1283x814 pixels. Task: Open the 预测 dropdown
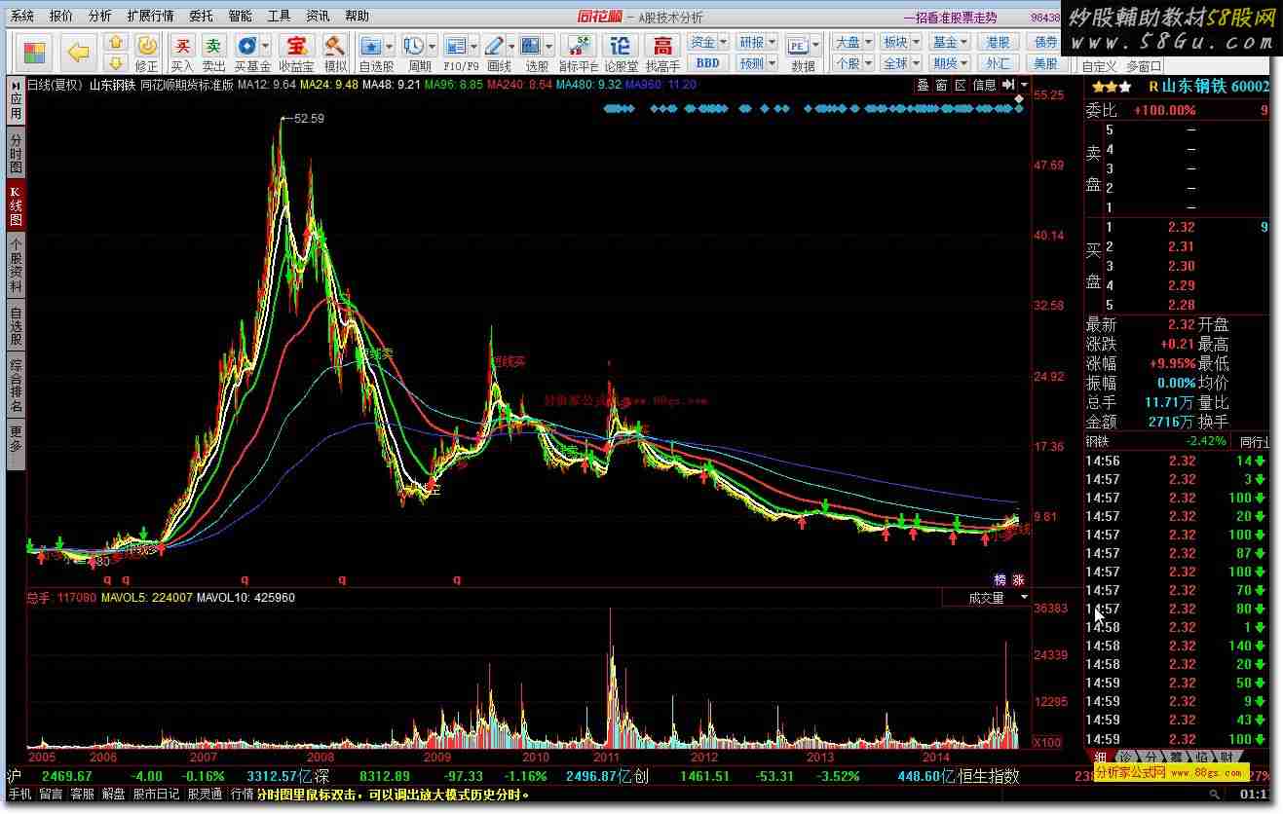click(757, 63)
